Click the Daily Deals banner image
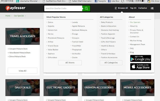 point(22,87)
